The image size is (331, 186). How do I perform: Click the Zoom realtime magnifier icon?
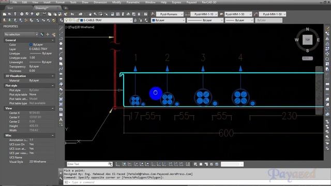[x=95, y=14]
